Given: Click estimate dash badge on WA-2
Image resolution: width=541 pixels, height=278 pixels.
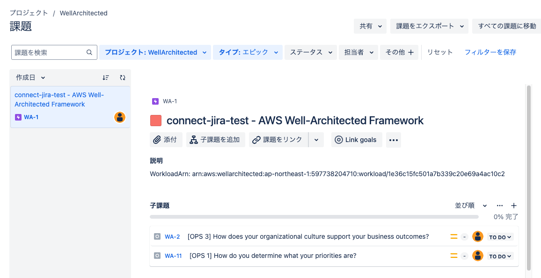Looking at the screenshot, I should [x=464, y=237].
